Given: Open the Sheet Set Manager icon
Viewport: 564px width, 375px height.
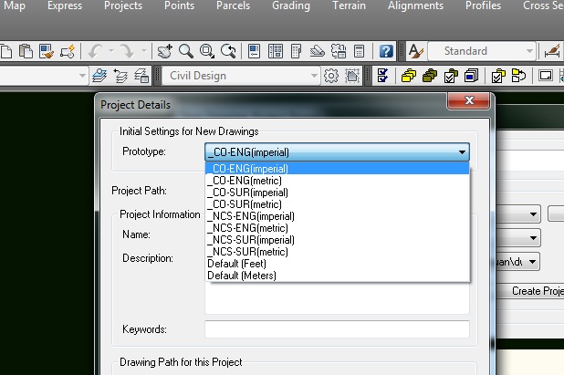Looking at the screenshot, I should click(x=318, y=51).
